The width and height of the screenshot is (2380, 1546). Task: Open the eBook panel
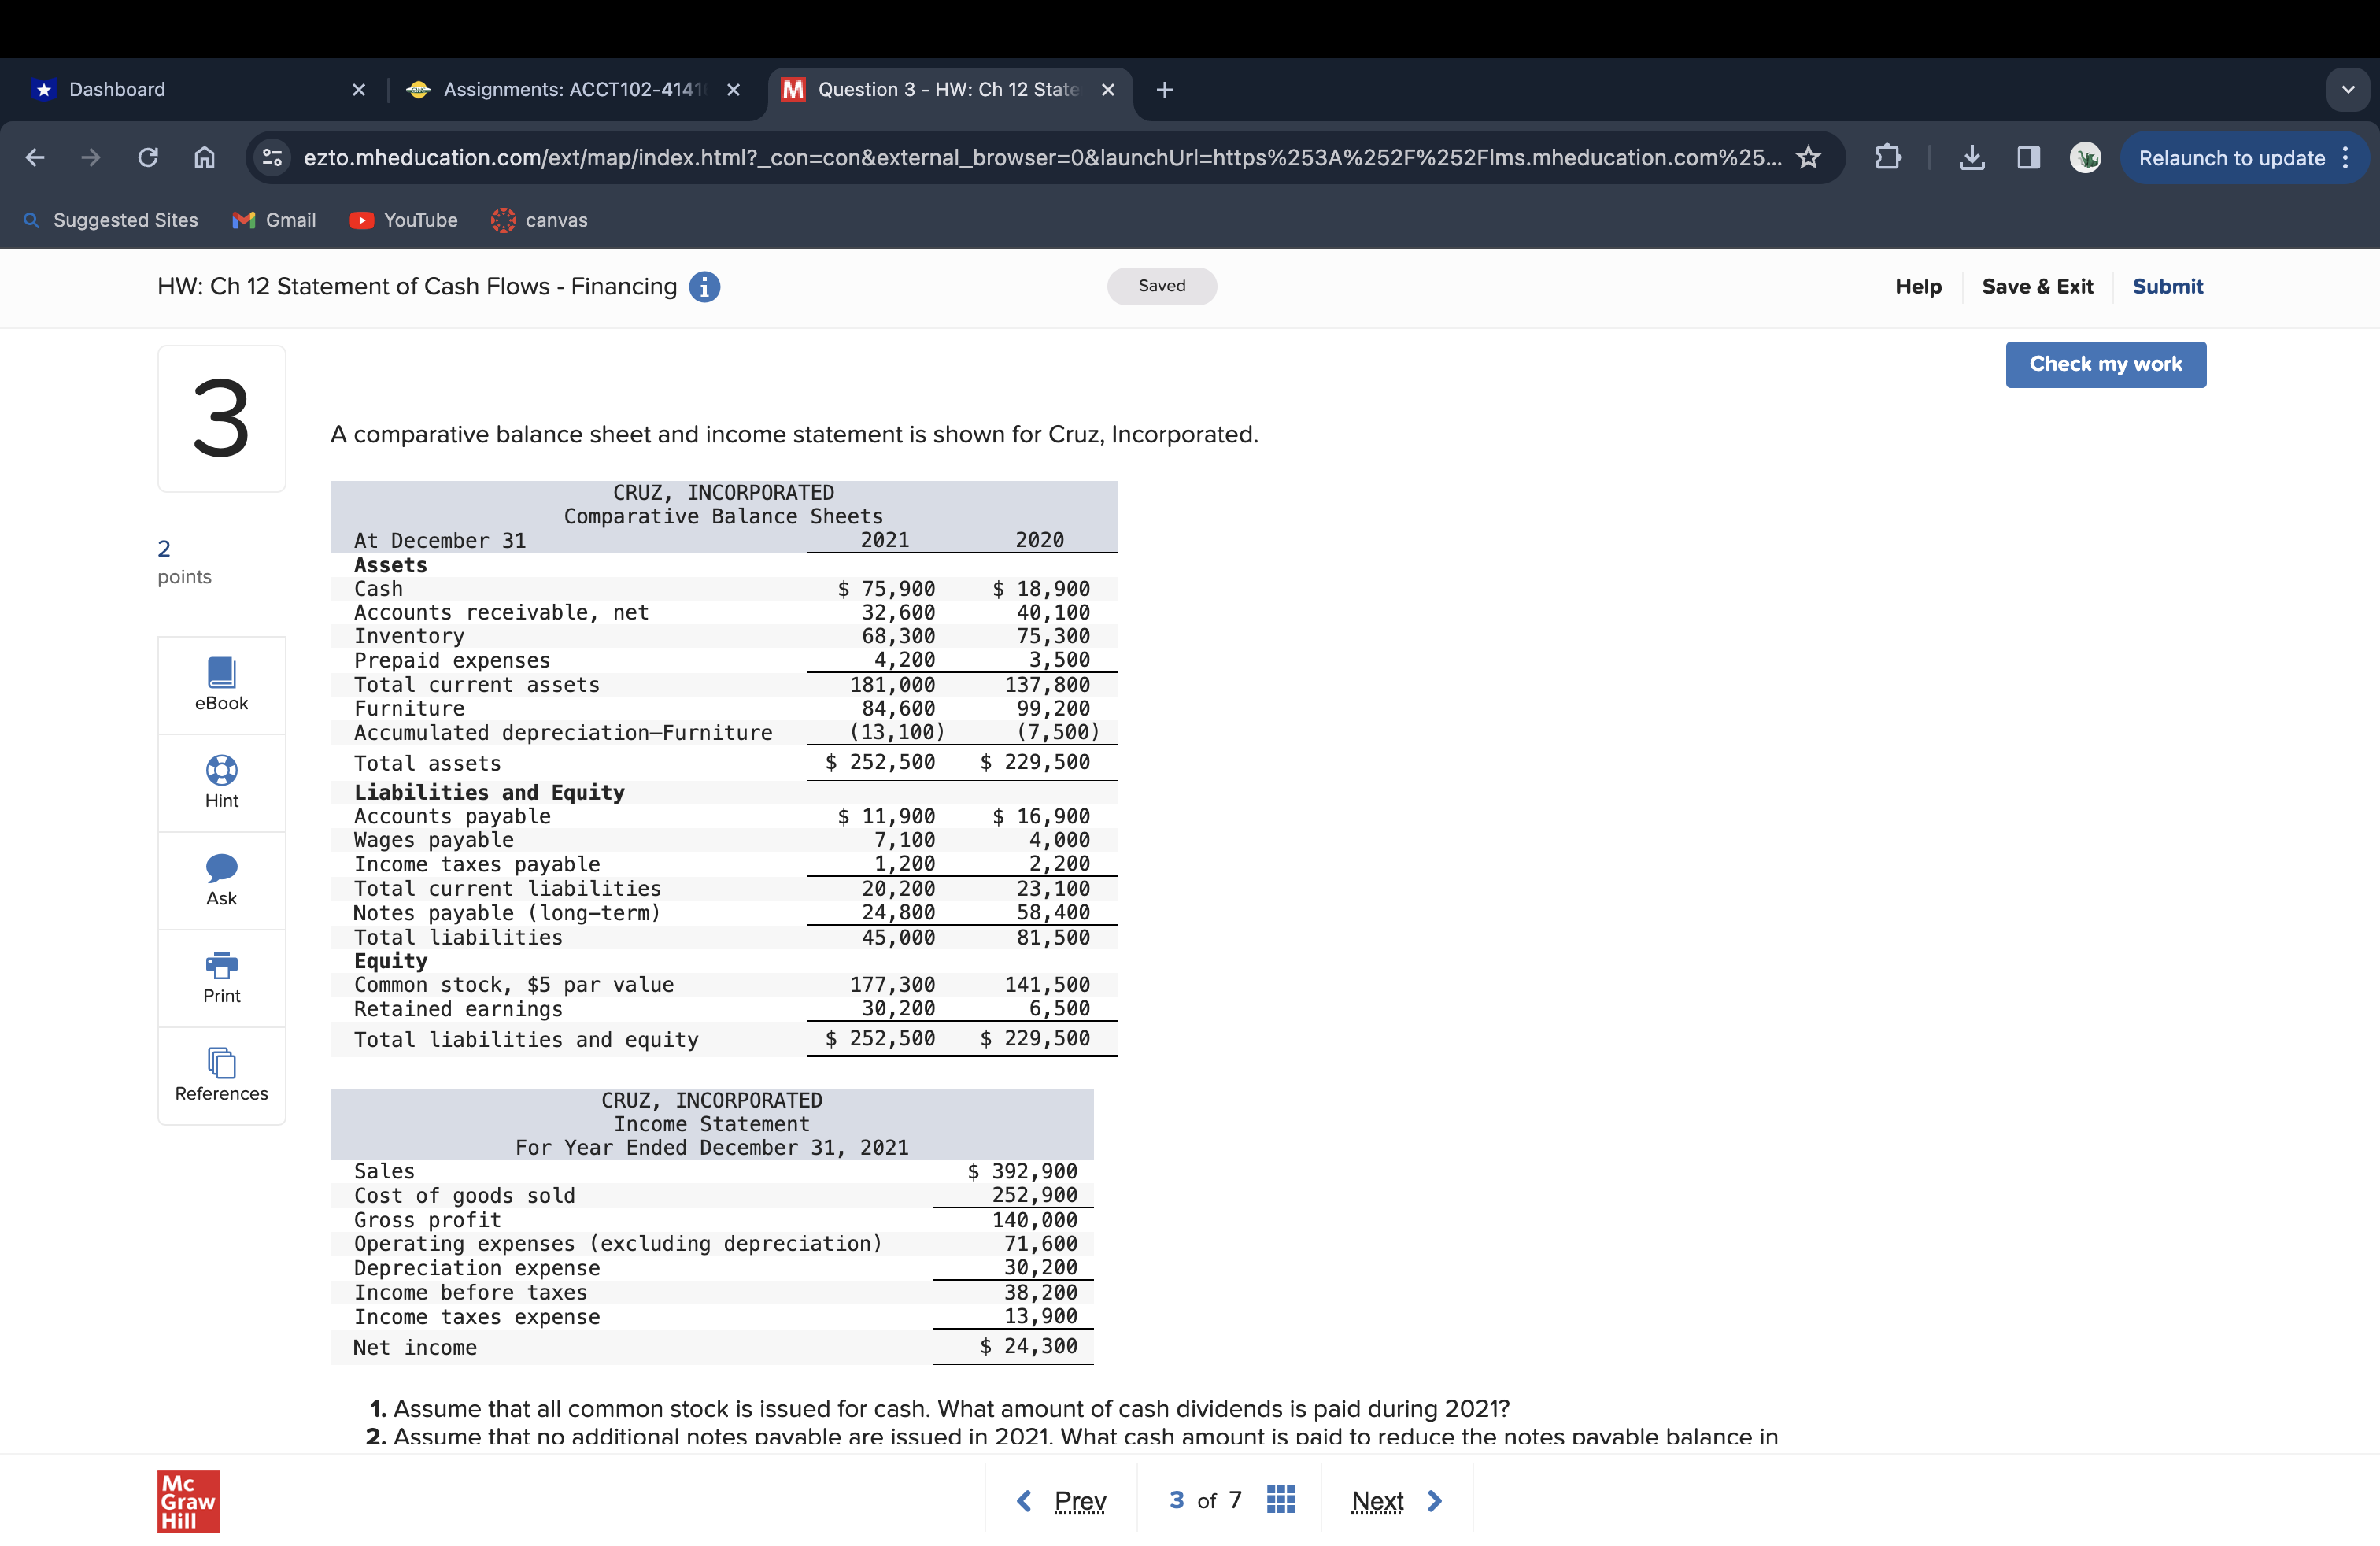(221, 683)
